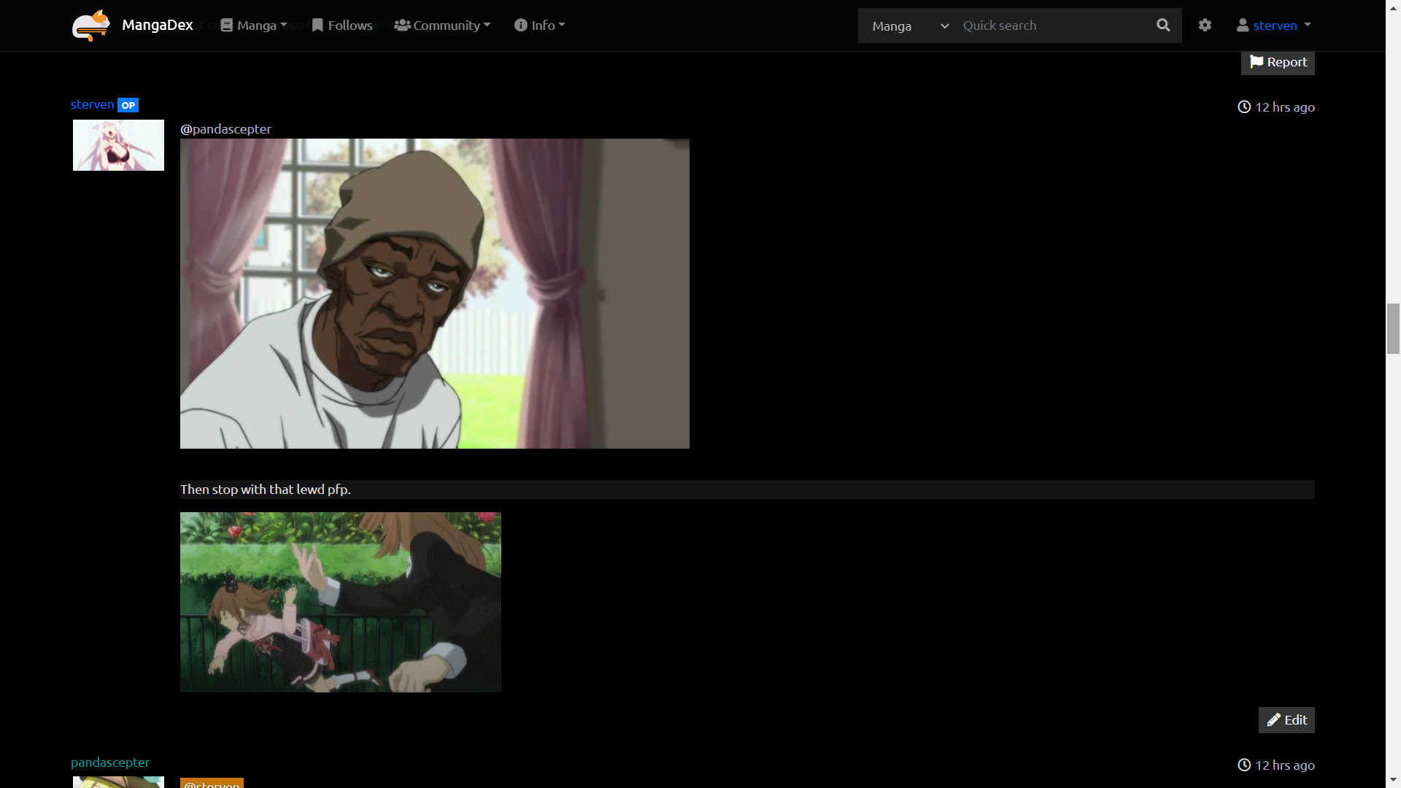1401x788 pixels.
Task: Click the clock icon on pandascepter's post
Action: [1244, 765]
